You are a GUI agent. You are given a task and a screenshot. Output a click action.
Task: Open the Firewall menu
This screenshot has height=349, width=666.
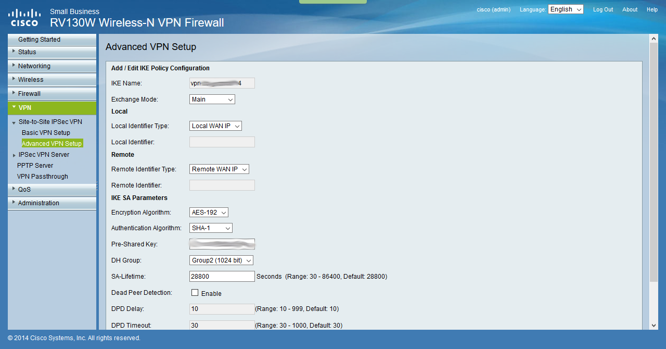(x=52, y=94)
